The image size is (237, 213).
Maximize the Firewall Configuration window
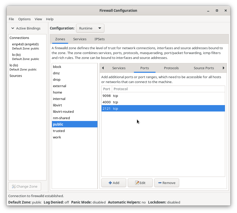click(x=217, y=11)
